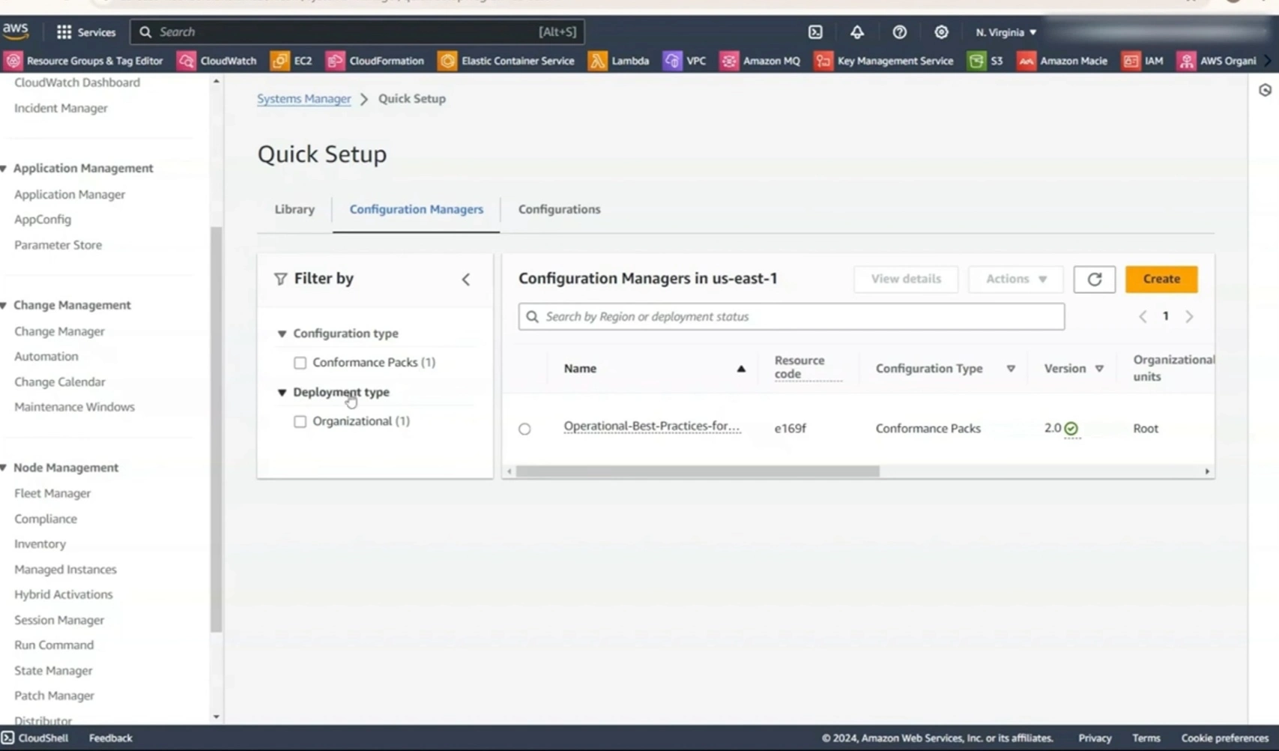Screen dimensions: 1279x751
Task: Collapse the Filter by panel
Action: [466, 280]
